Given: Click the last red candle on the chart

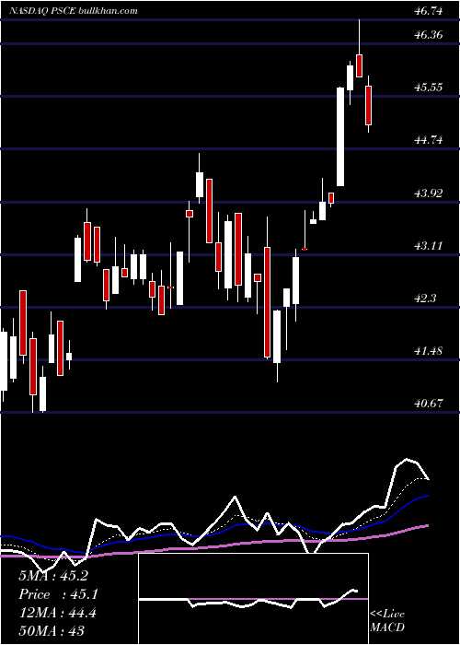Looking at the screenshot, I should pyautogui.click(x=368, y=105).
